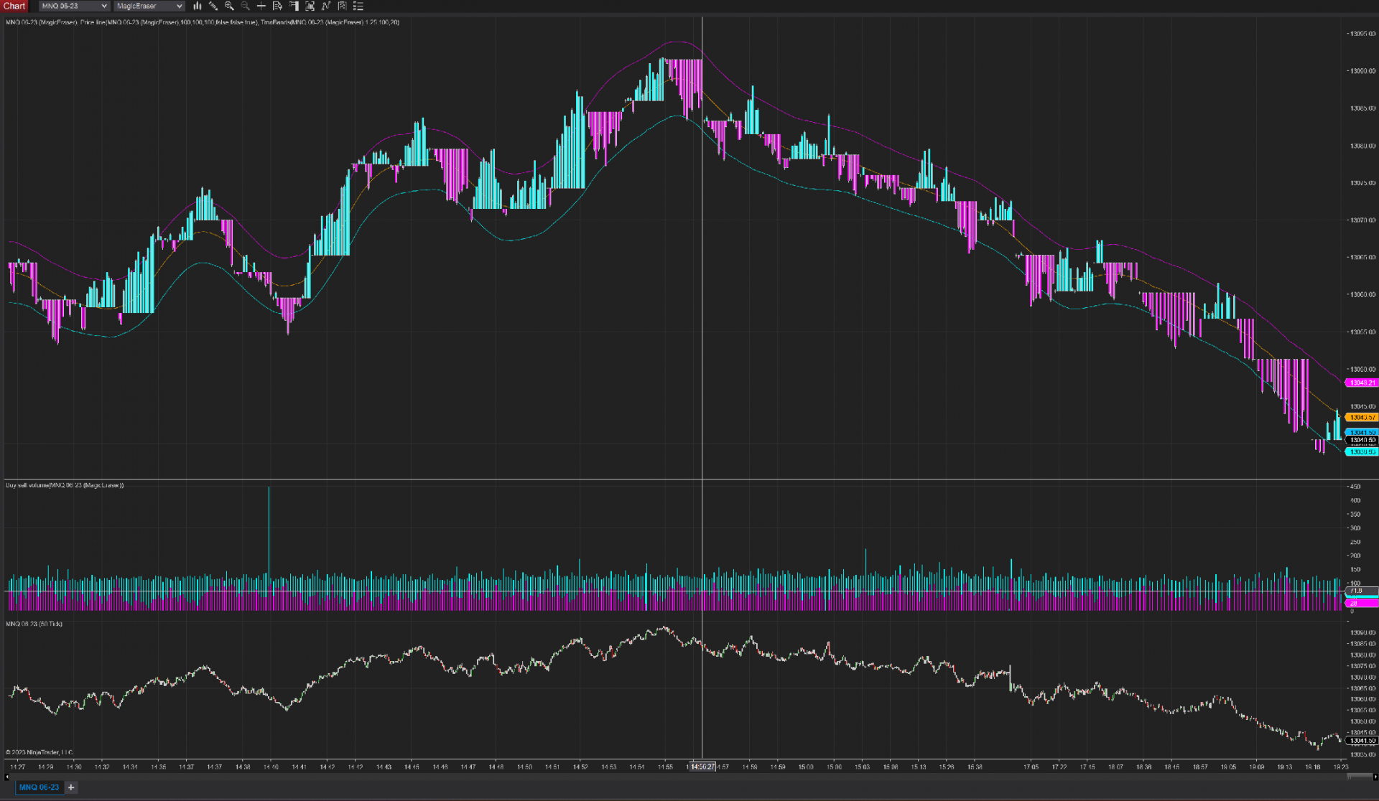
Task: Click the magenta 13048.21 price marker
Action: click(1362, 383)
